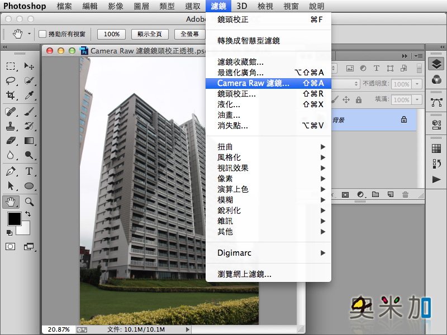
Task: Open the 圖層 menu in menu bar
Action: tap(141, 6)
